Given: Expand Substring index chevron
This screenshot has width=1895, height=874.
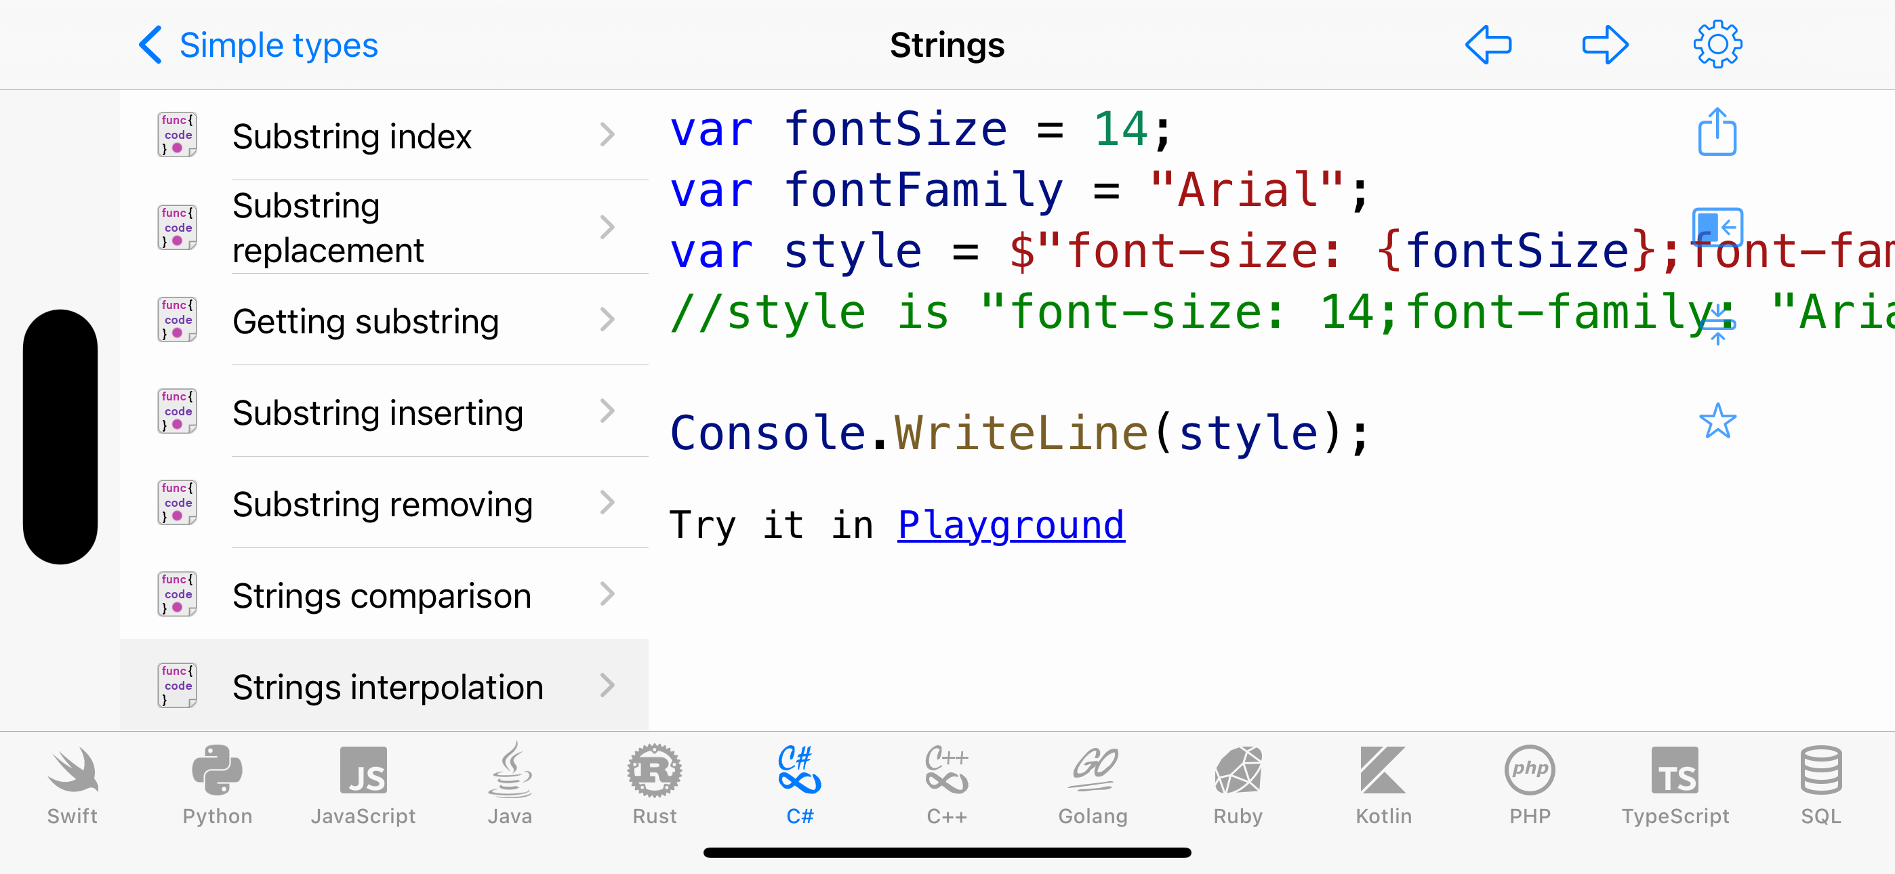Looking at the screenshot, I should coord(607,135).
